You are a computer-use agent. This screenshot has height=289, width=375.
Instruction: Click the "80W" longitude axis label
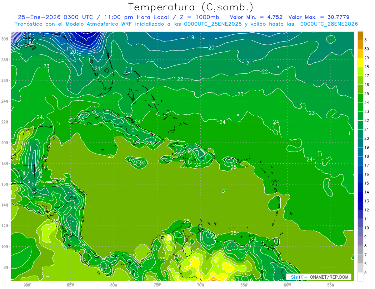point(114,285)
